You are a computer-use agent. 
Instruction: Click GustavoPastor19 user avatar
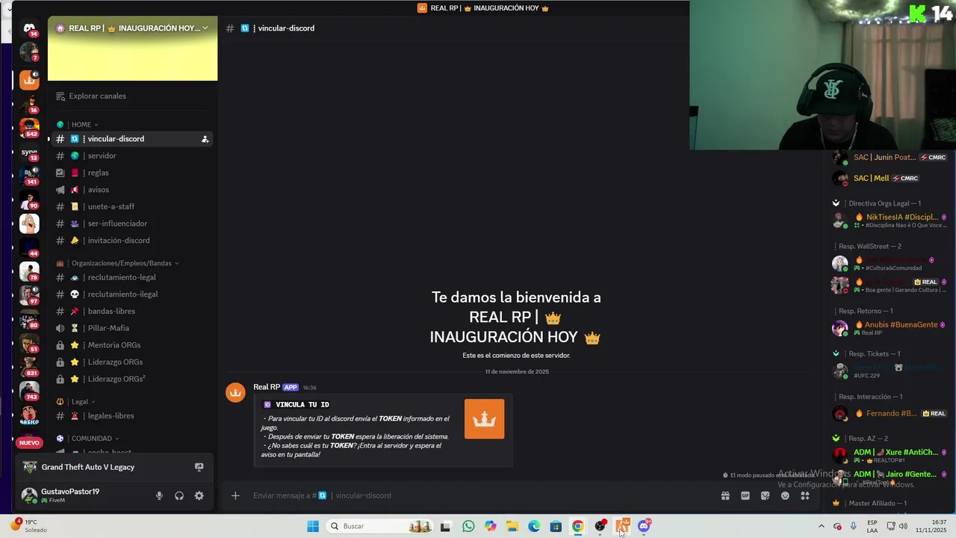pos(29,495)
